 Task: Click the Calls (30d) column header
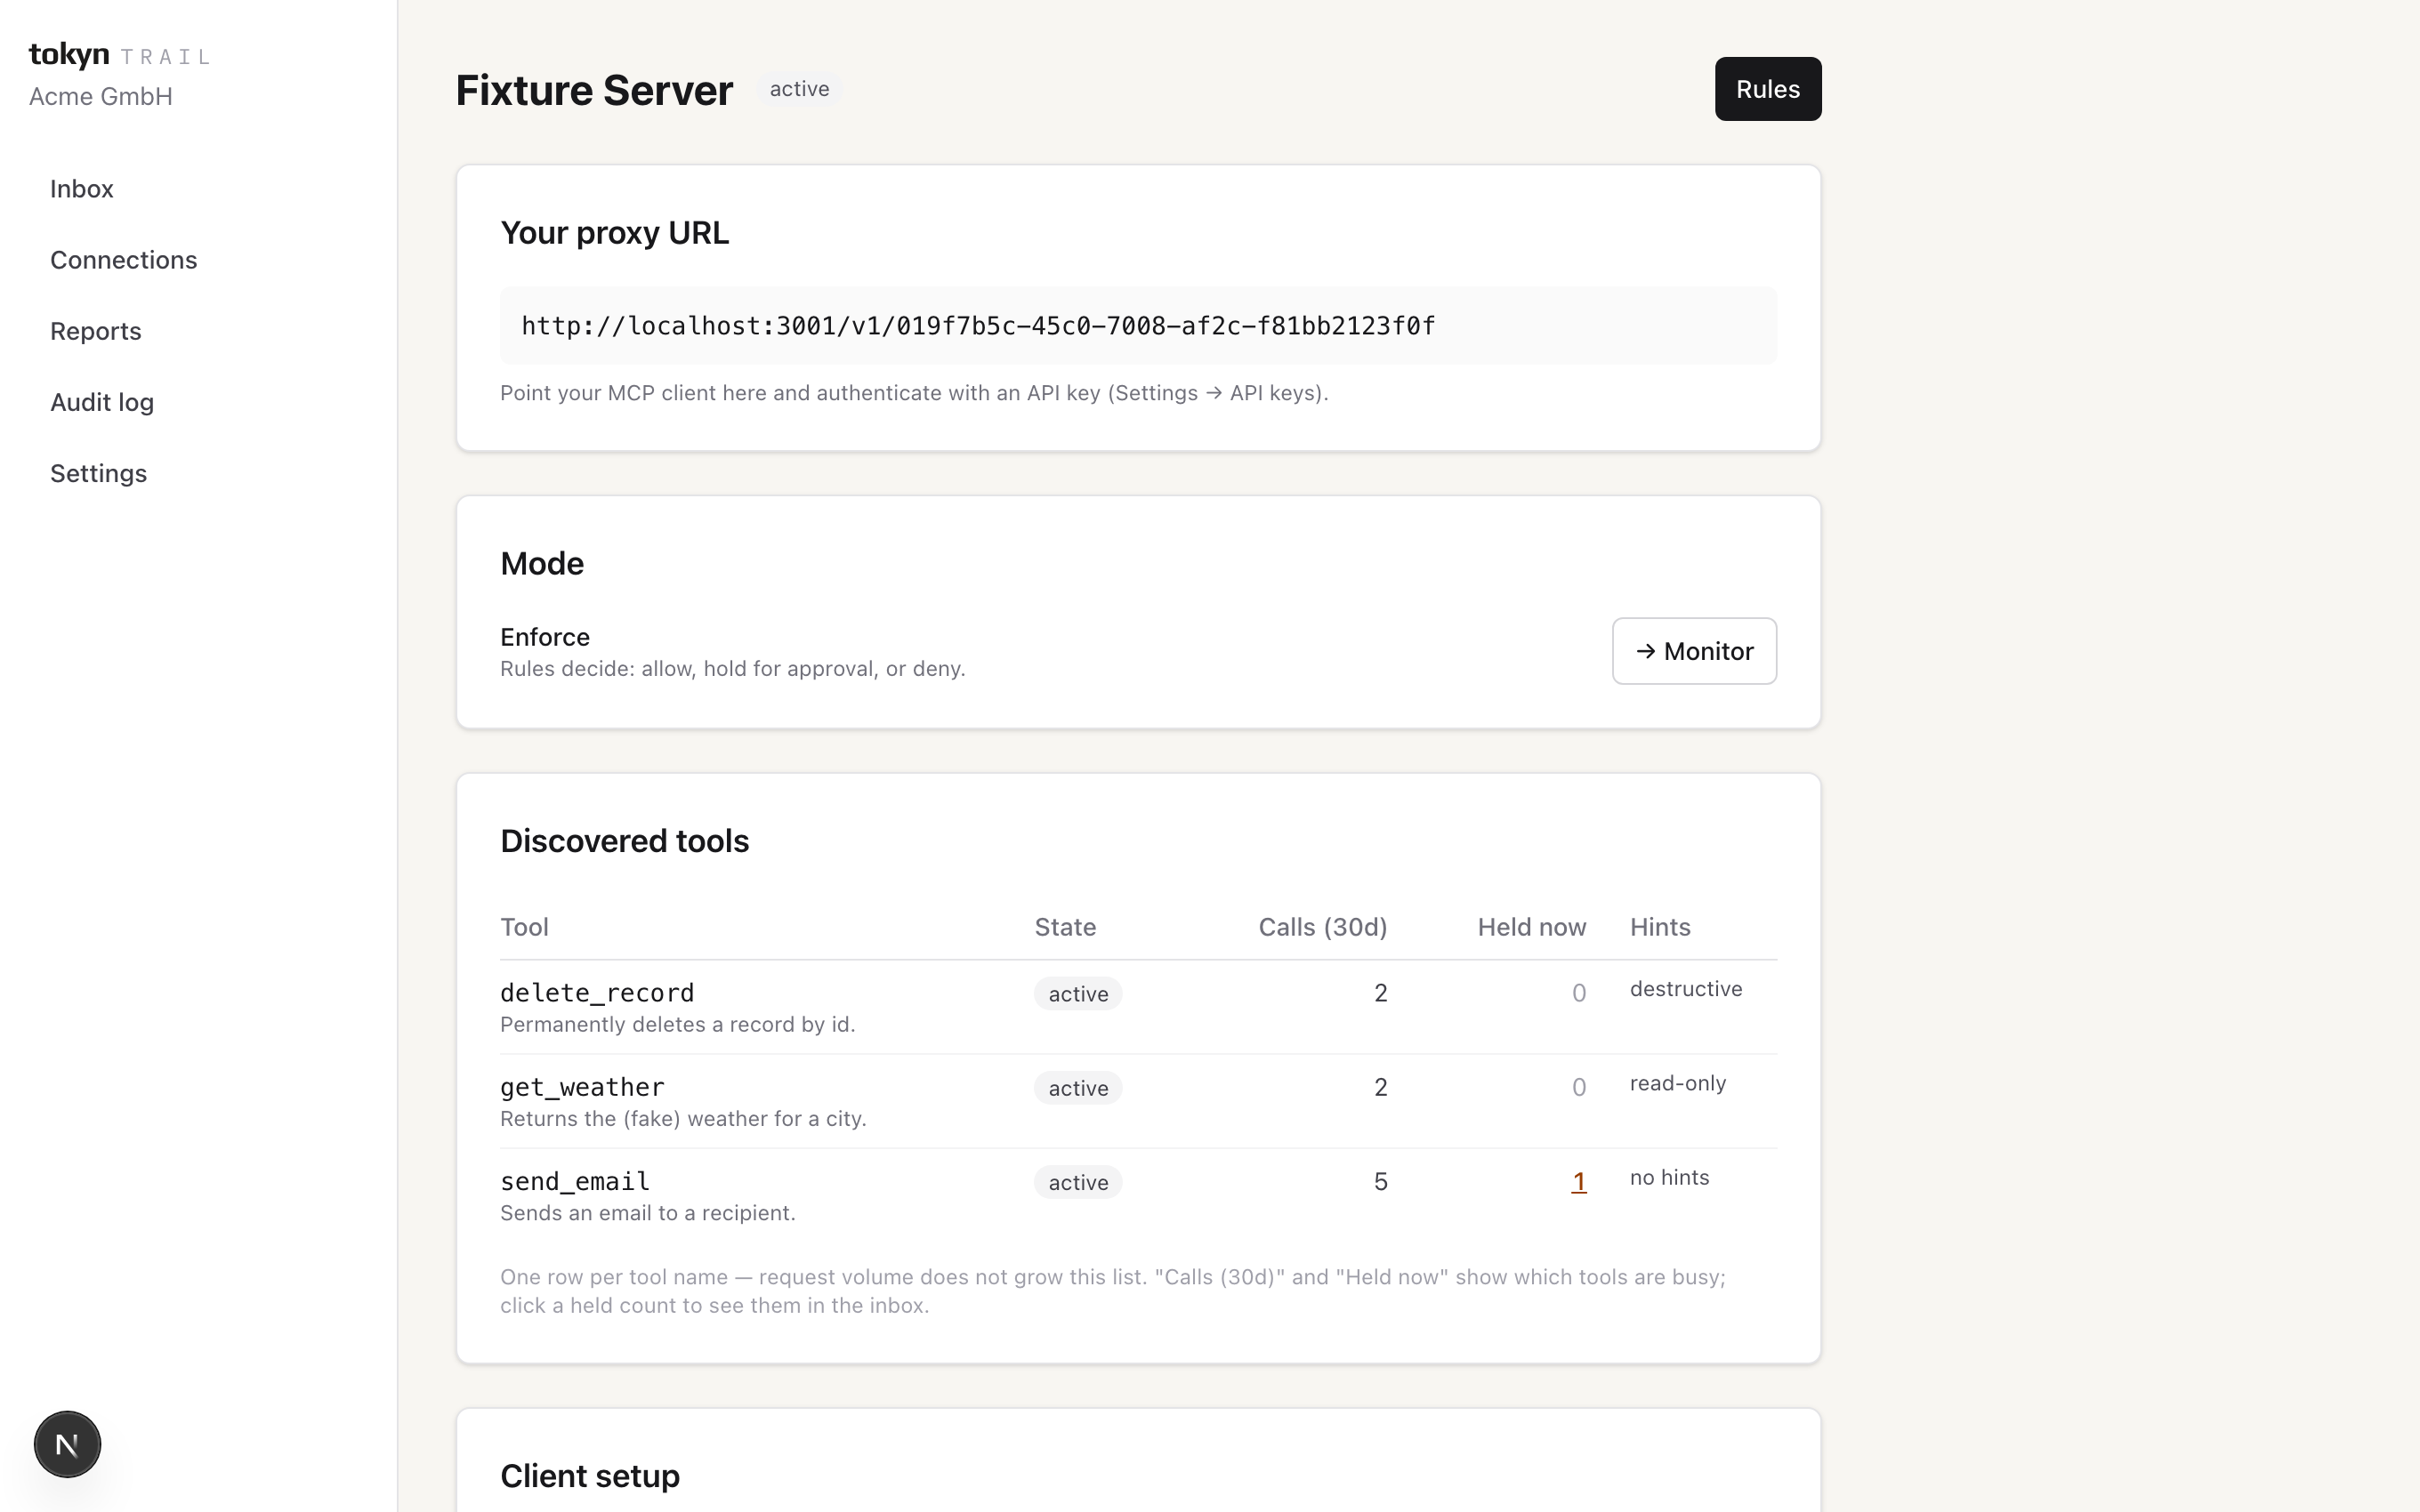pos(1322,927)
